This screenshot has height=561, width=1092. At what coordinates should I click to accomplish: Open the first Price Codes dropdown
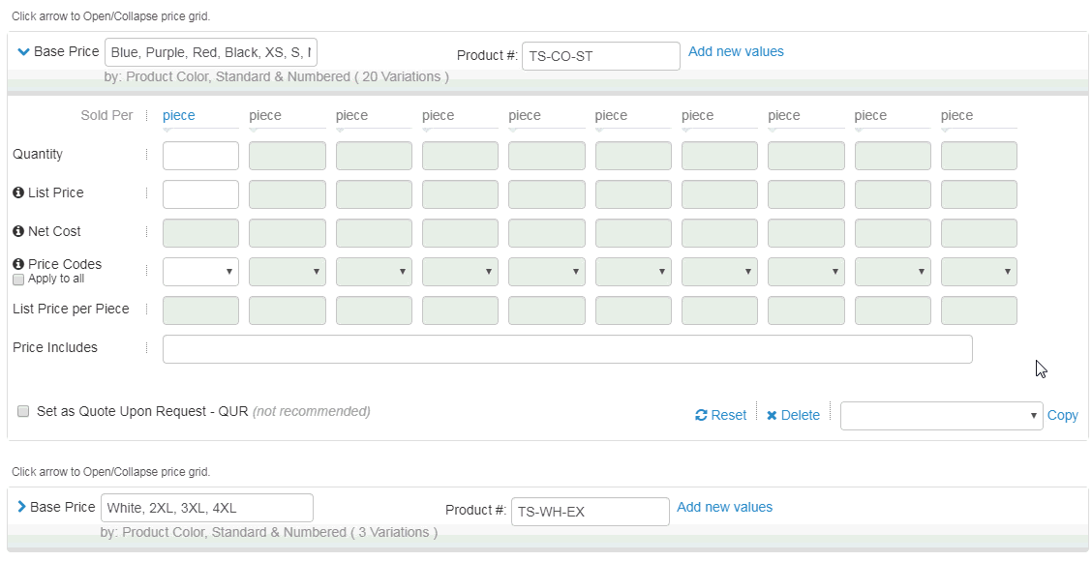tap(200, 272)
